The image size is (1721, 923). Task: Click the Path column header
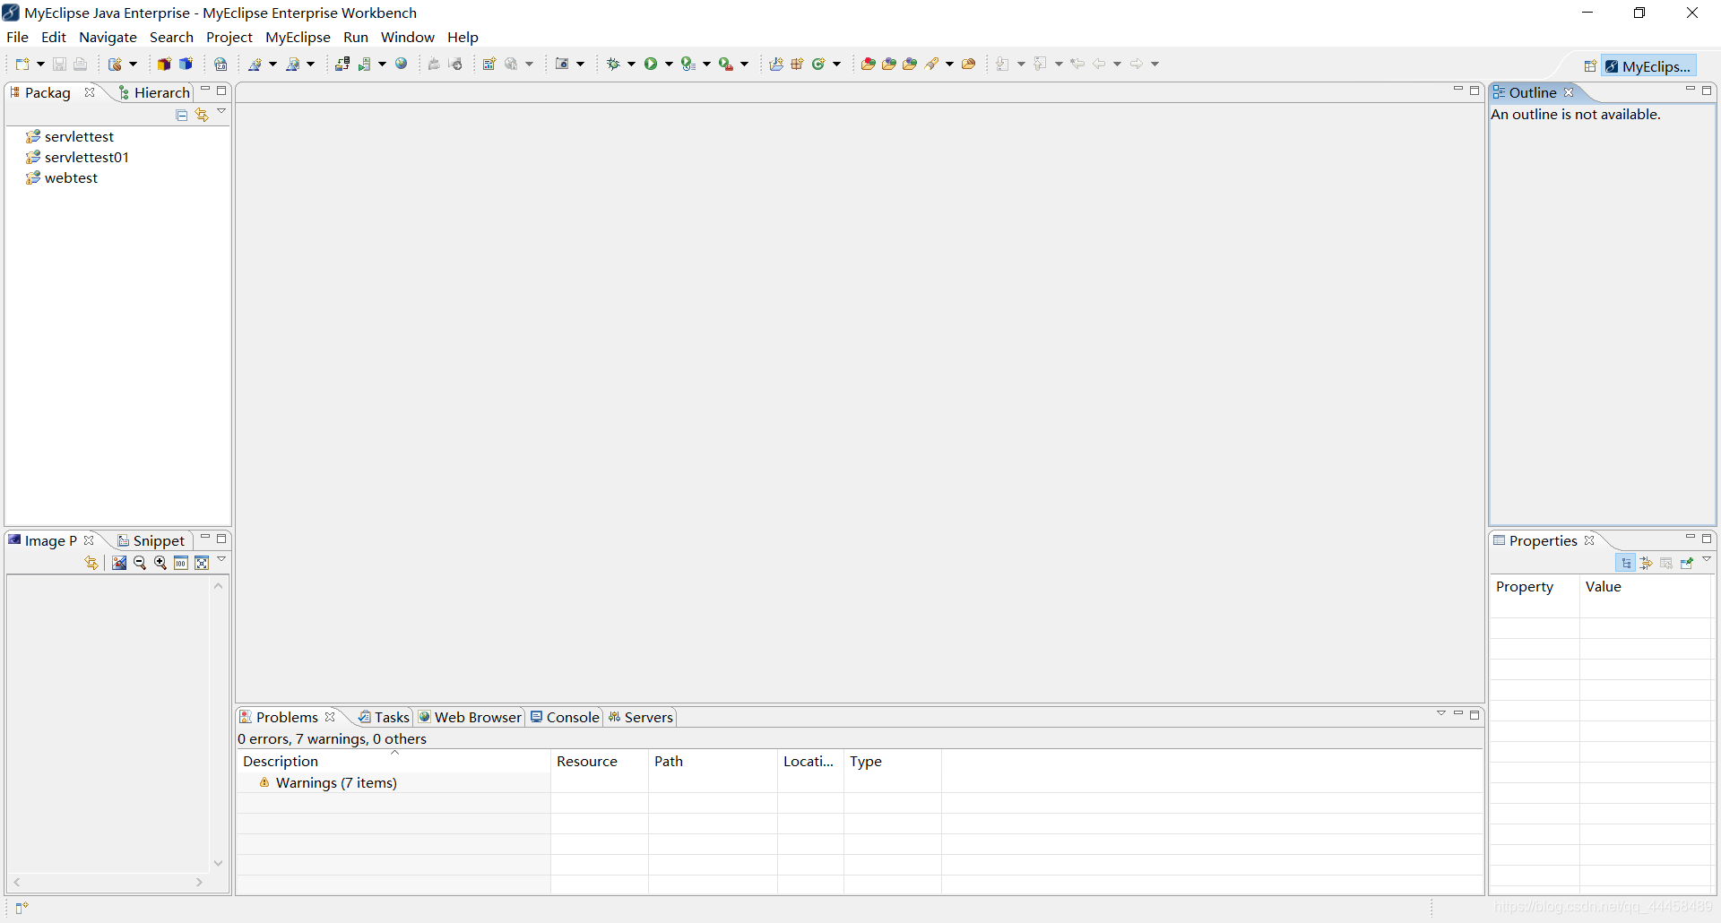(713, 761)
